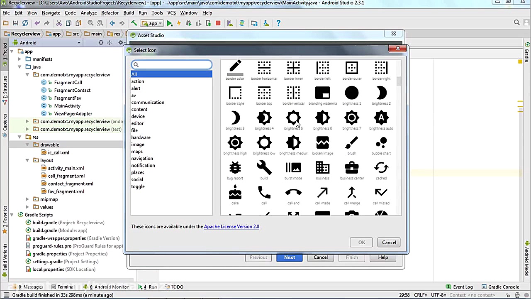Image resolution: width=531 pixels, height=299 pixels.
Task: Pick the cake icon
Action: click(235, 193)
